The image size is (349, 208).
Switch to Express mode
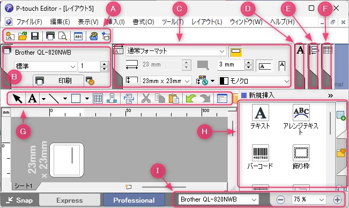(x=70, y=200)
